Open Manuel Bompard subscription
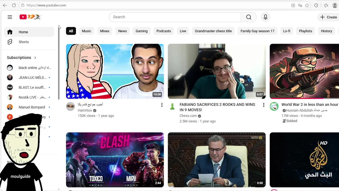Image resolution: width=339 pixels, height=191 pixels. (29, 107)
